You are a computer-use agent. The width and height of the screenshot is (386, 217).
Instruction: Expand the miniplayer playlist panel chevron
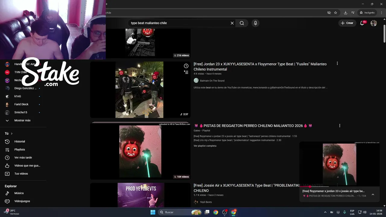coord(373,194)
